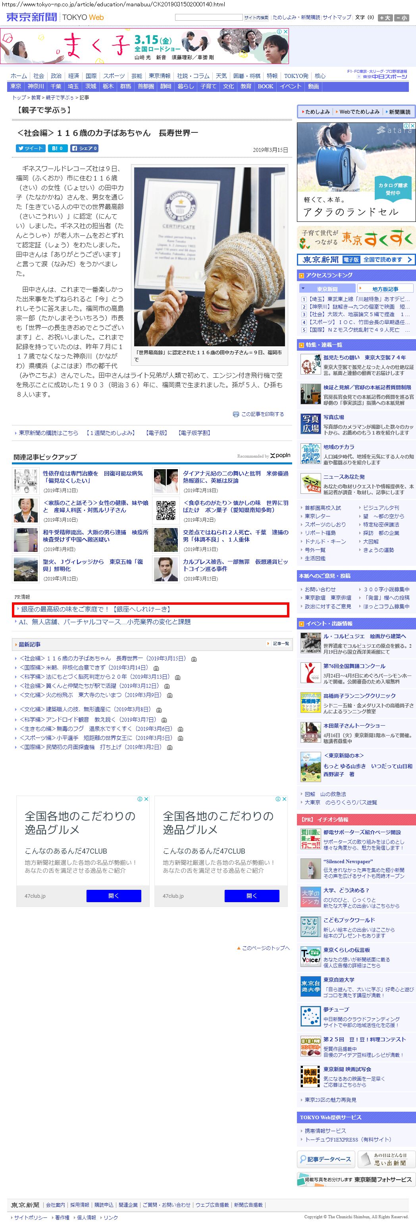The width and height of the screenshot is (416, 1225).
Task: Open PR link AI、無人店舗、バーチャルコマース
Action: (104, 621)
